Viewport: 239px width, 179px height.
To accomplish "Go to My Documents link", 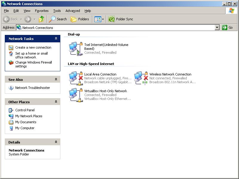I will [26, 122].
